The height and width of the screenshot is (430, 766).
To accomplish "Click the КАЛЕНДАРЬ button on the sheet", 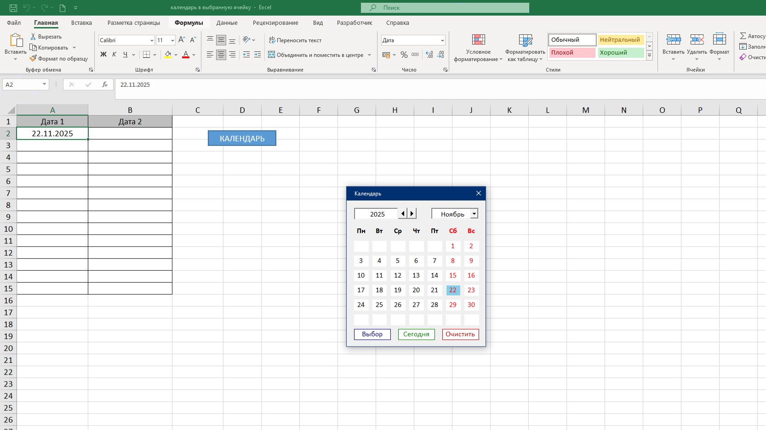I will [242, 138].
